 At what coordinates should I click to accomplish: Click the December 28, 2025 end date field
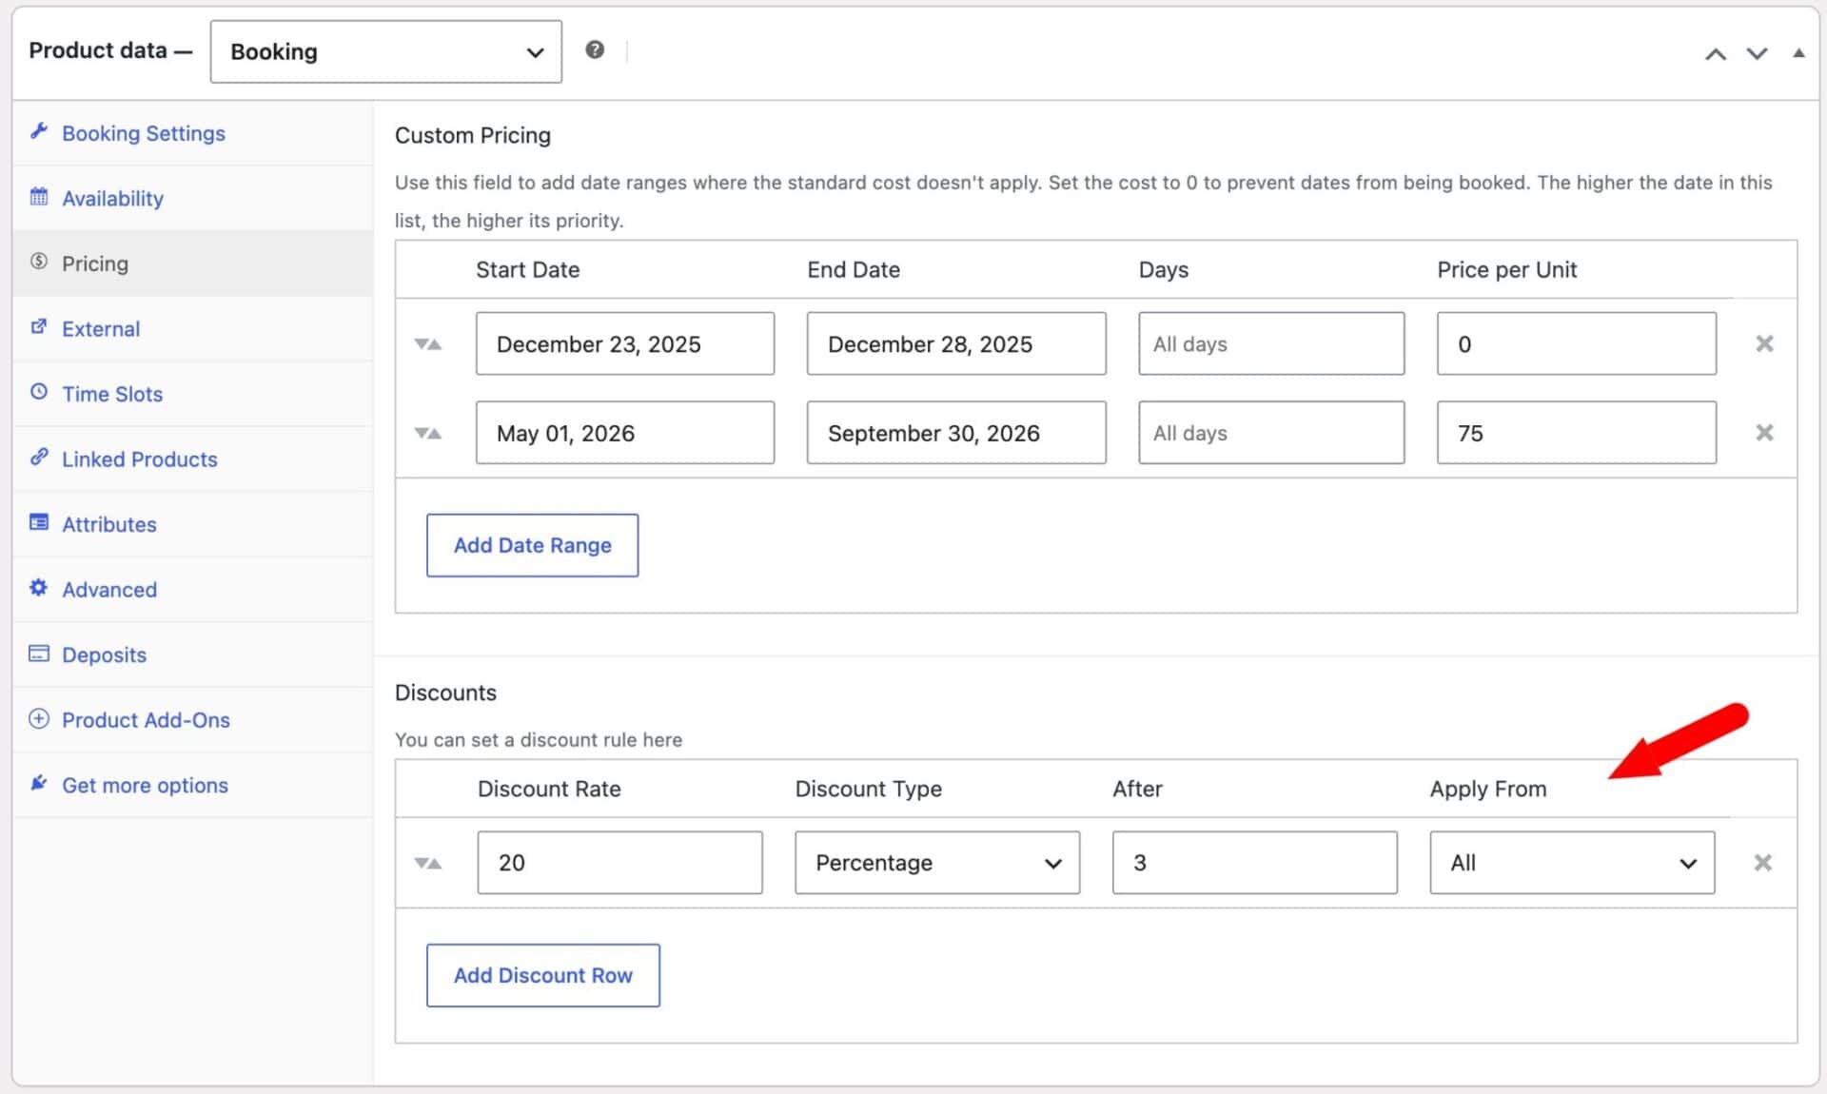pos(956,343)
